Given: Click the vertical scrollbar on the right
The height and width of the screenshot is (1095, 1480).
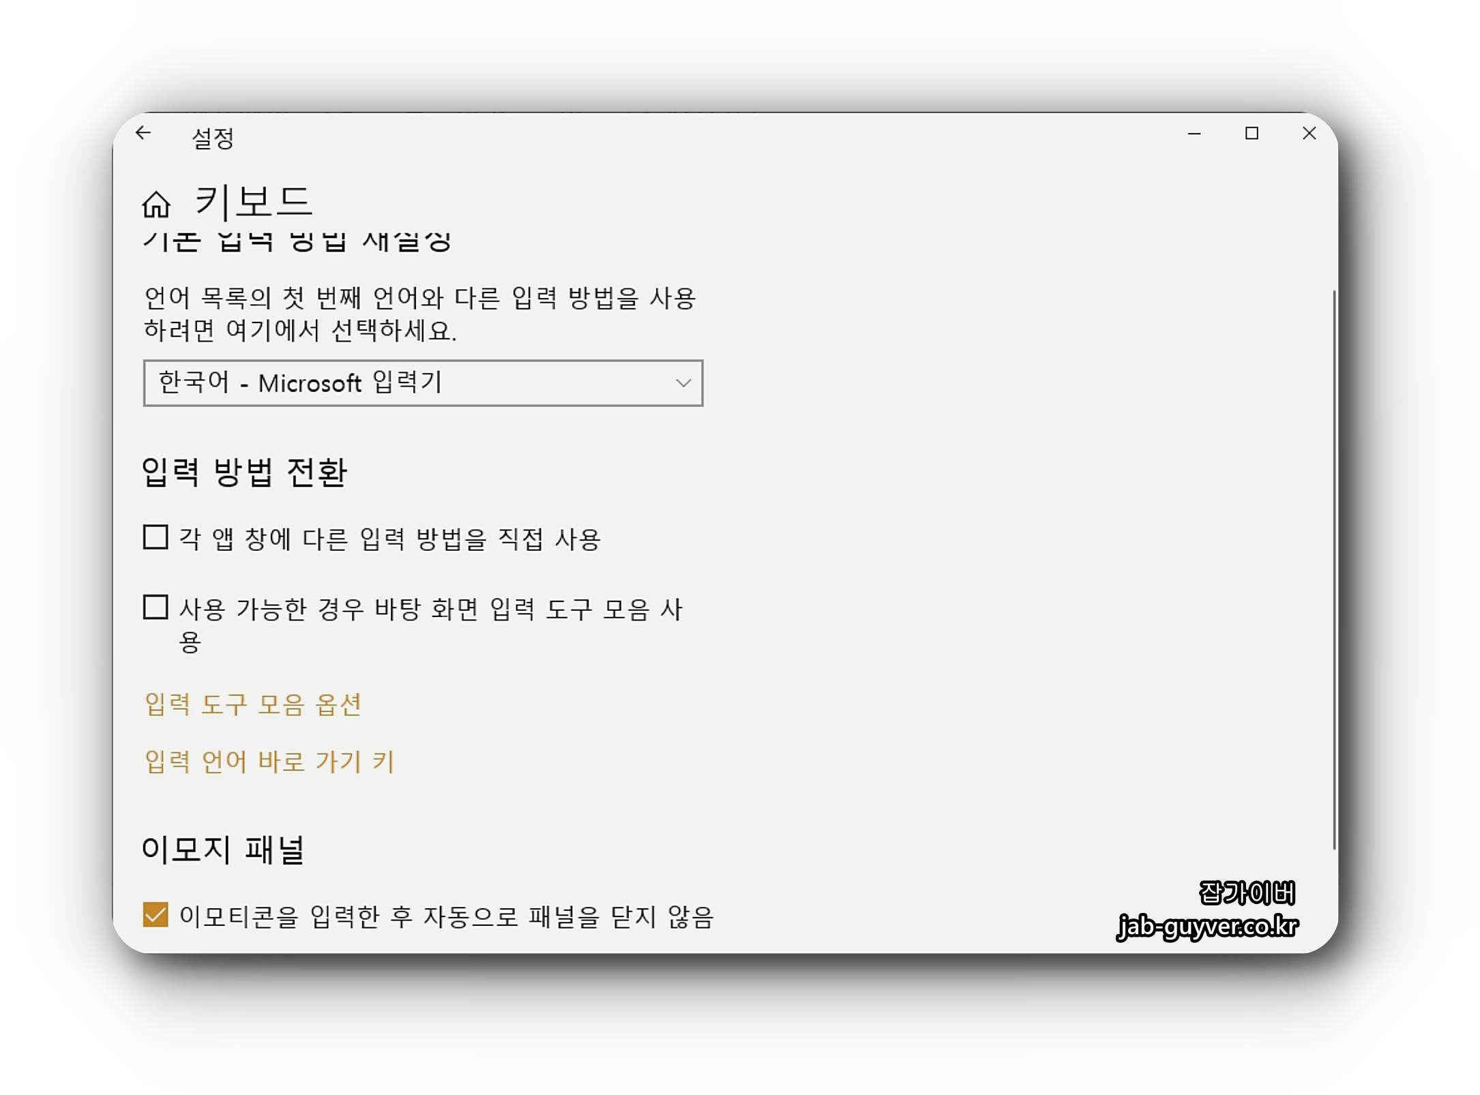Looking at the screenshot, I should pos(1333,569).
